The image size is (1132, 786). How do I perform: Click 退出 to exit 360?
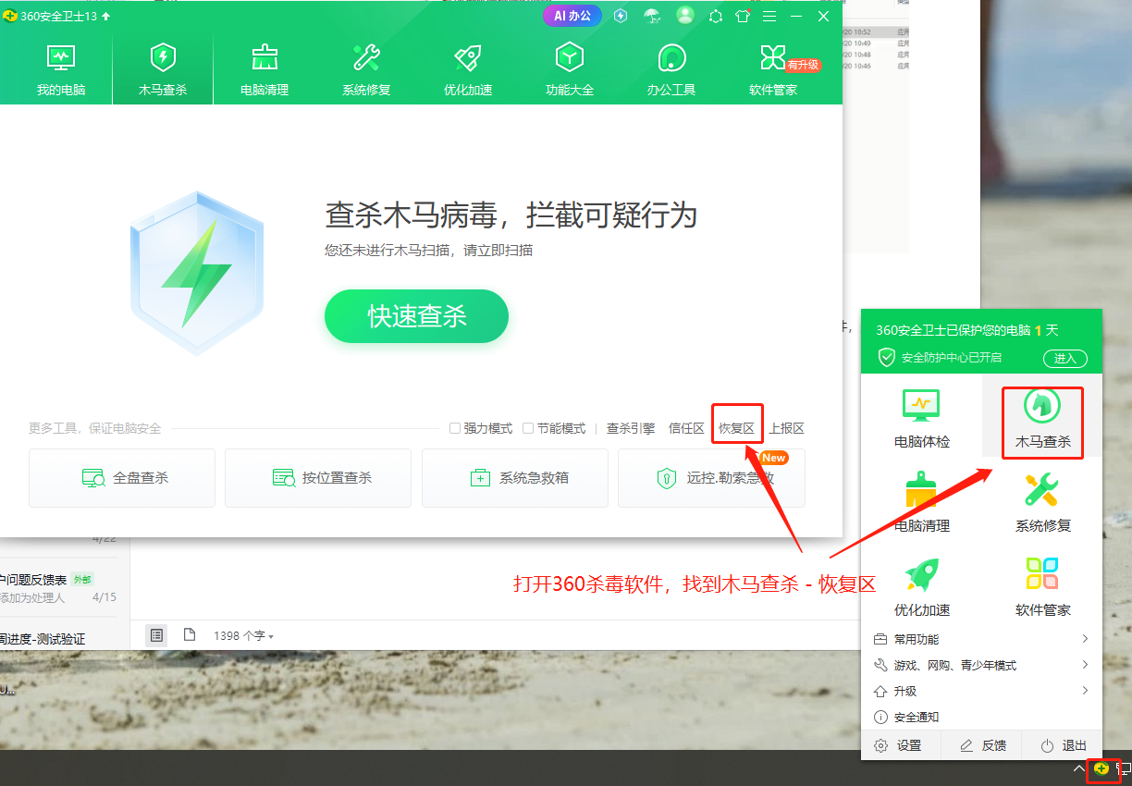tap(1063, 745)
